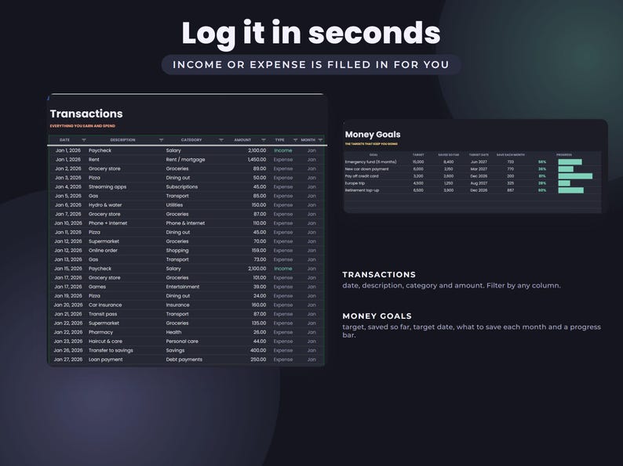
Task: Open the Amount column filter arrow
Action: click(x=263, y=140)
